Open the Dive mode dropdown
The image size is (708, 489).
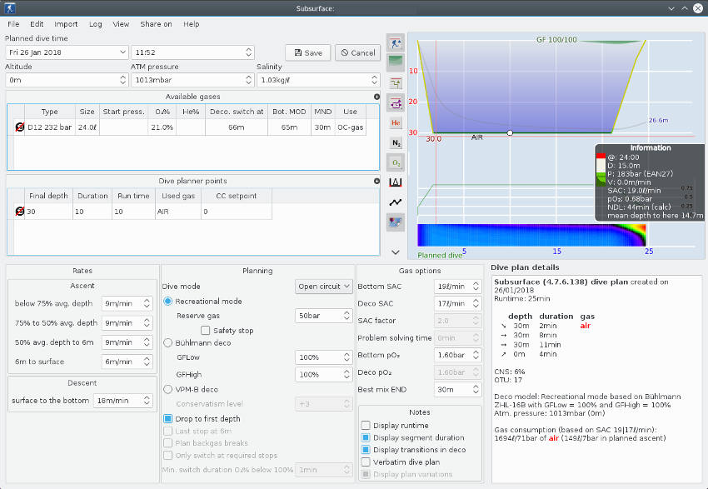pyautogui.click(x=324, y=287)
